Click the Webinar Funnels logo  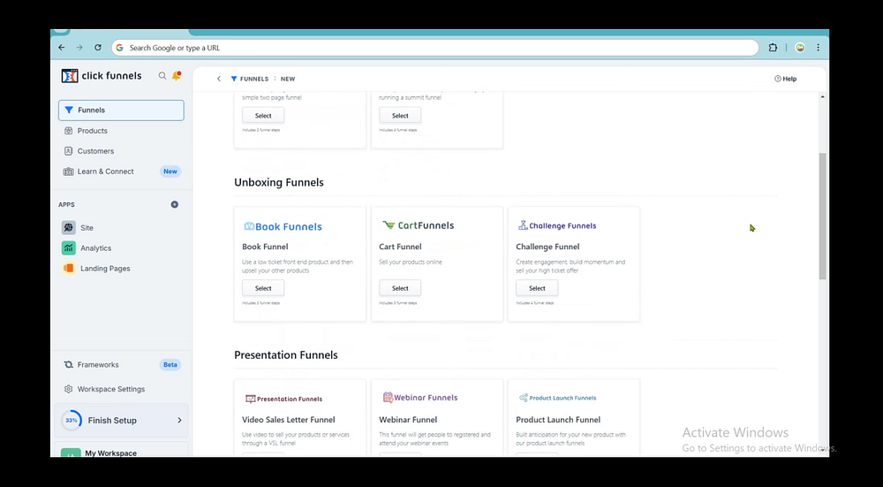point(420,398)
